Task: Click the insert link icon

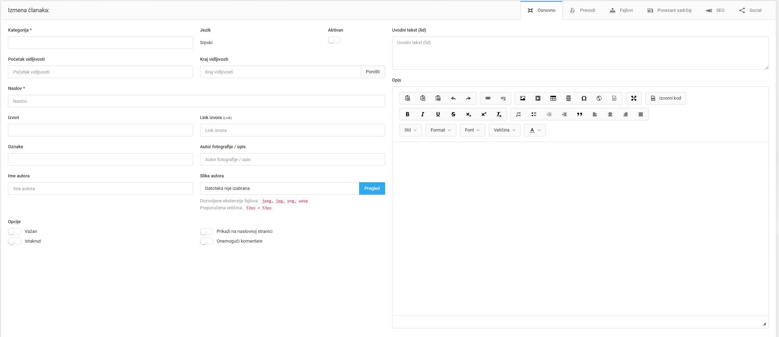Action: click(x=488, y=98)
